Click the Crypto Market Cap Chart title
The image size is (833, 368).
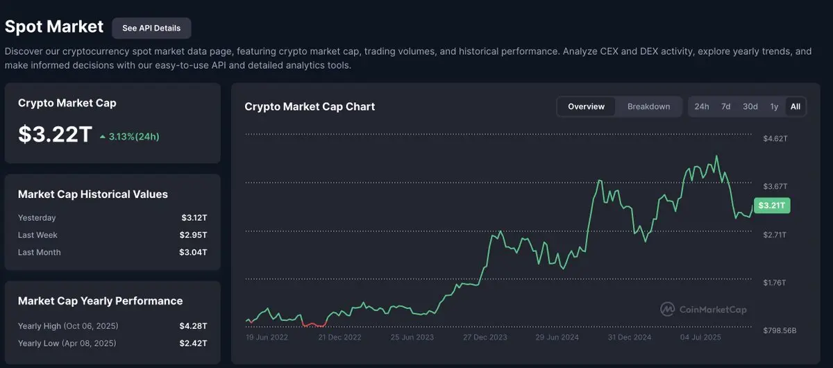click(310, 106)
